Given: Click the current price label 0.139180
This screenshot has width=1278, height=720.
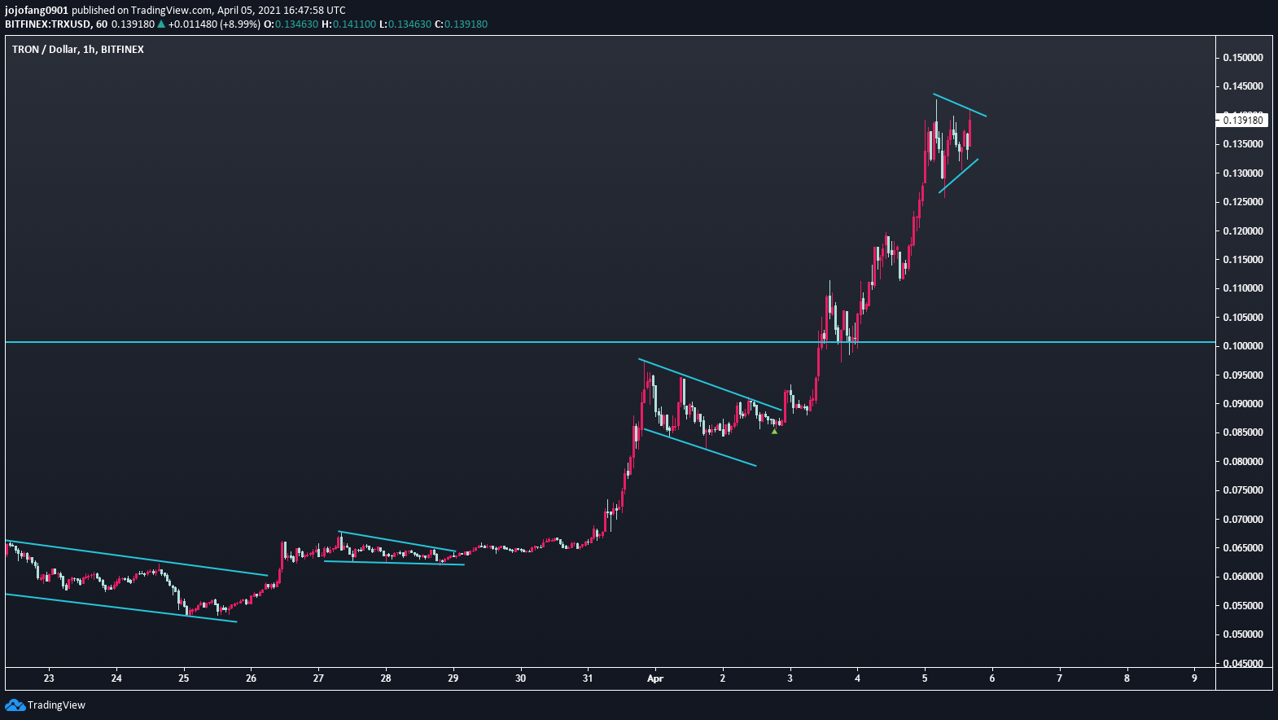Looking at the screenshot, I should point(1243,121).
